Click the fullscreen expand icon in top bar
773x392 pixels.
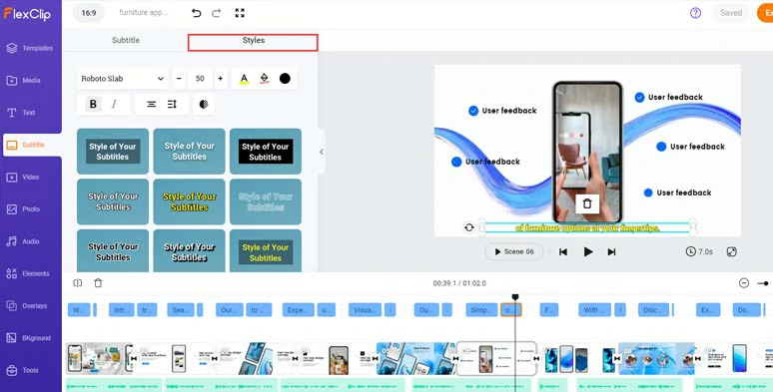click(240, 13)
